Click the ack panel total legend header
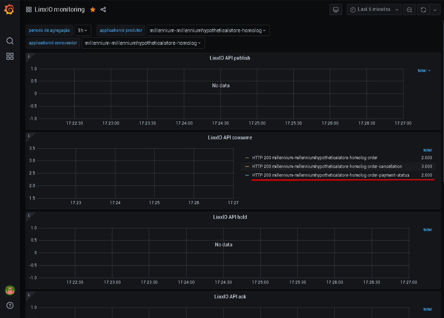Screen dimensions: 444x318 point(428,309)
